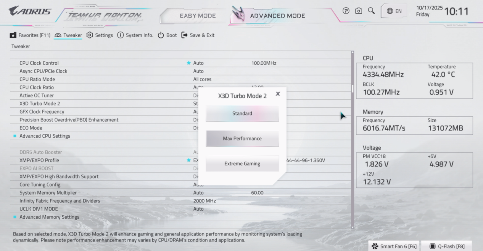Open the Boot tab

coord(167,35)
